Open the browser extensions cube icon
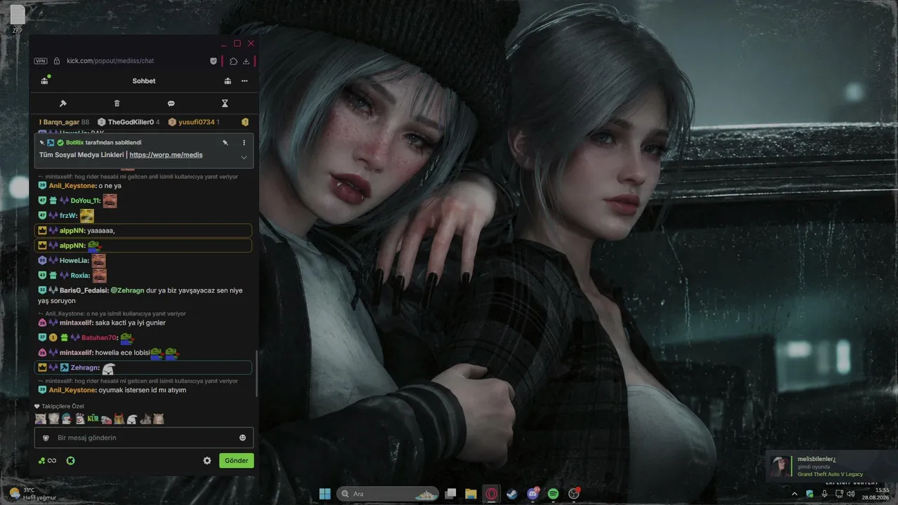 point(234,61)
